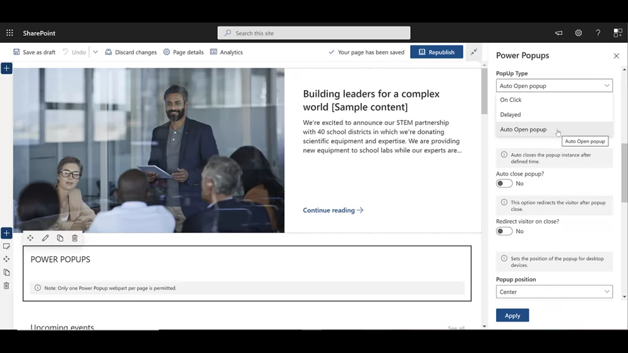The image size is (628, 353).
Task: Select the Auto Open popup option
Action: point(555,129)
